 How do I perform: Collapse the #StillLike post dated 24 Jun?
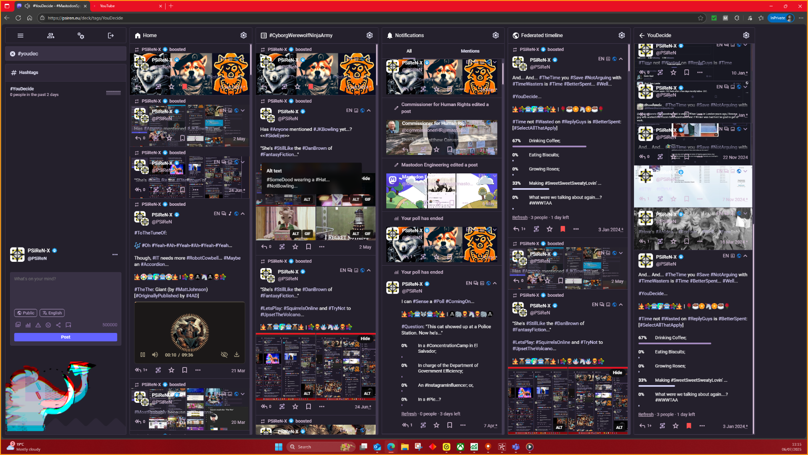[x=369, y=270]
